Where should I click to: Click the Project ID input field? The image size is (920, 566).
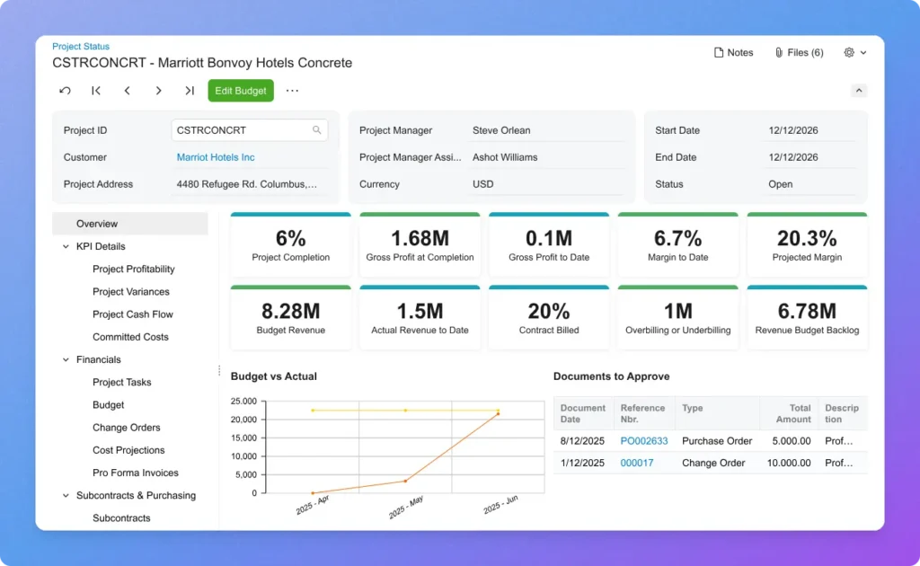pyautogui.click(x=250, y=130)
